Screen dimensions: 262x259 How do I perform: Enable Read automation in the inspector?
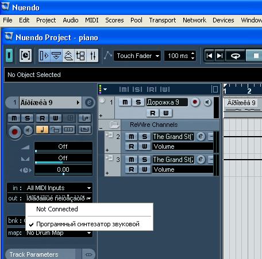coord(43,118)
